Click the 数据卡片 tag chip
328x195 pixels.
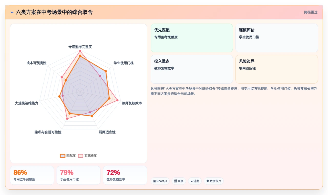pyautogui.click(x=214, y=181)
